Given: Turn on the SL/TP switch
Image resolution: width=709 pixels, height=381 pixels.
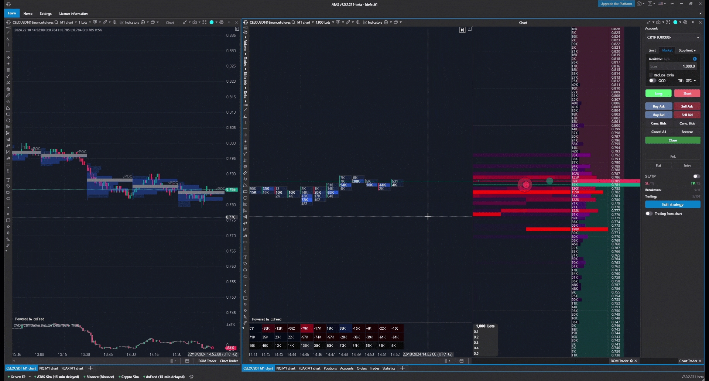Looking at the screenshot, I should click(x=696, y=176).
